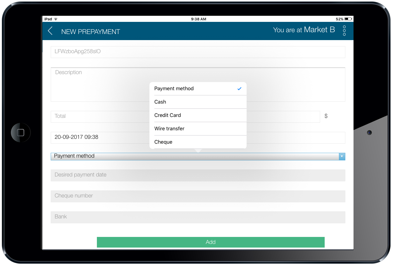Focus the Description text area

point(198,84)
